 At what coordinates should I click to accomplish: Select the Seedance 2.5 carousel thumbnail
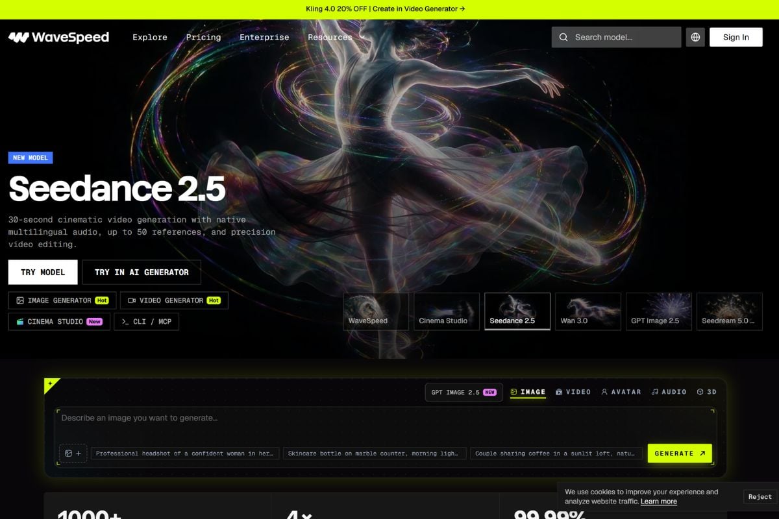pyautogui.click(x=517, y=311)
